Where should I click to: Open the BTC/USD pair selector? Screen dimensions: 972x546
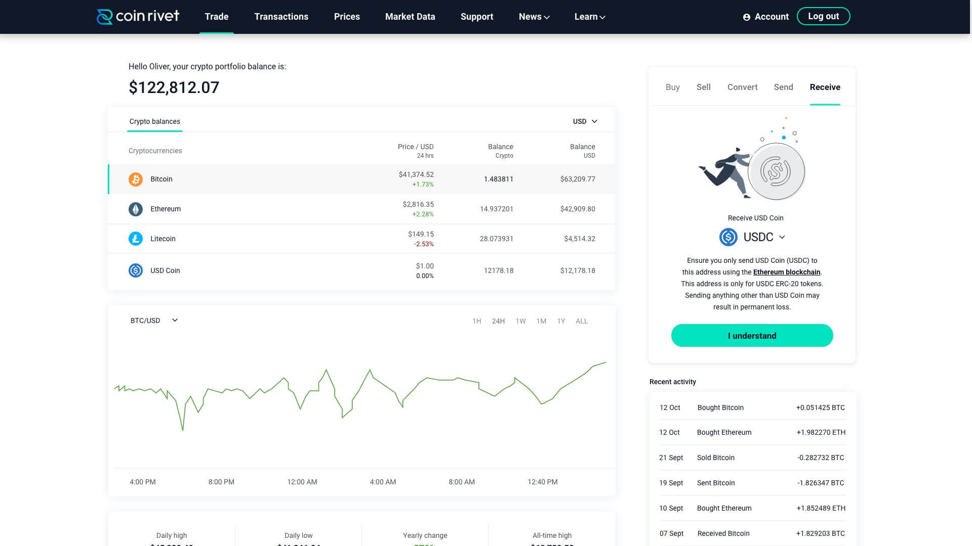pos(154,321)
